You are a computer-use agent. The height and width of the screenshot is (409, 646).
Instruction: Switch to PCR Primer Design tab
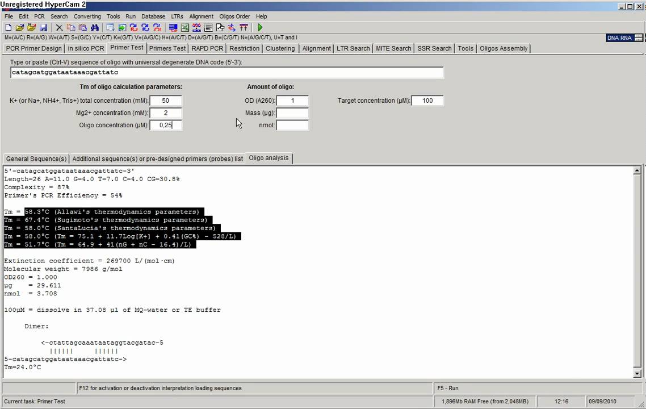(34, 48)
